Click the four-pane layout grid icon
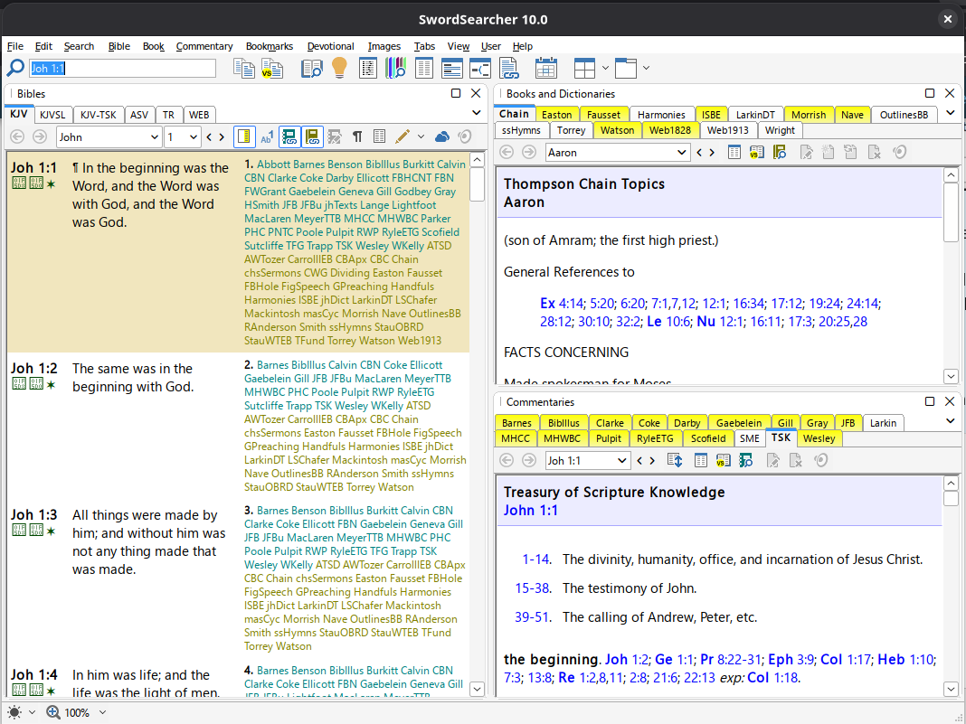Image resolution: width=966 pixels, height=724 pixels. 584,68
